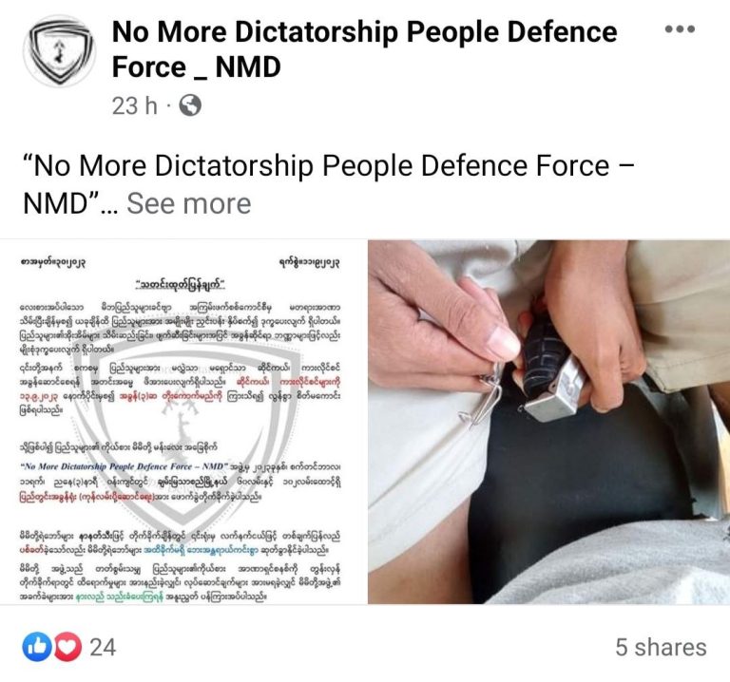Image resolution: width=730 pixels, height=682 pixels.
Task: Expand the post with See more
Action: (188, 203)
